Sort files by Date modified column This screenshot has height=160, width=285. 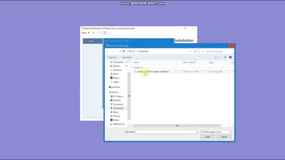(x=189, y=62)
